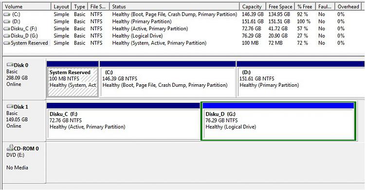Image resolution: width=365 pixels, height=190 pixels.
Task: Click the free space value 41.72 GB
Action: coord(278,29)
